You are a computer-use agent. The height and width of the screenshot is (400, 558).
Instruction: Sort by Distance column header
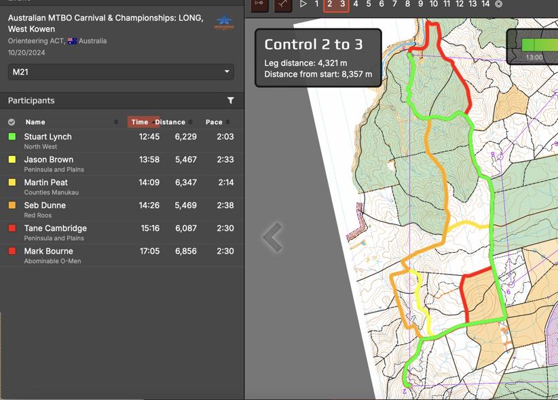[x=170, y=122]
